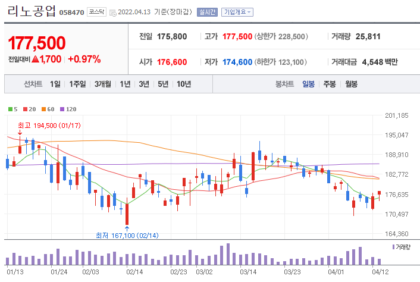Click the red 20-day moving average swatch
The width and height of the screenshot is (420, 282).
(26, 109)
